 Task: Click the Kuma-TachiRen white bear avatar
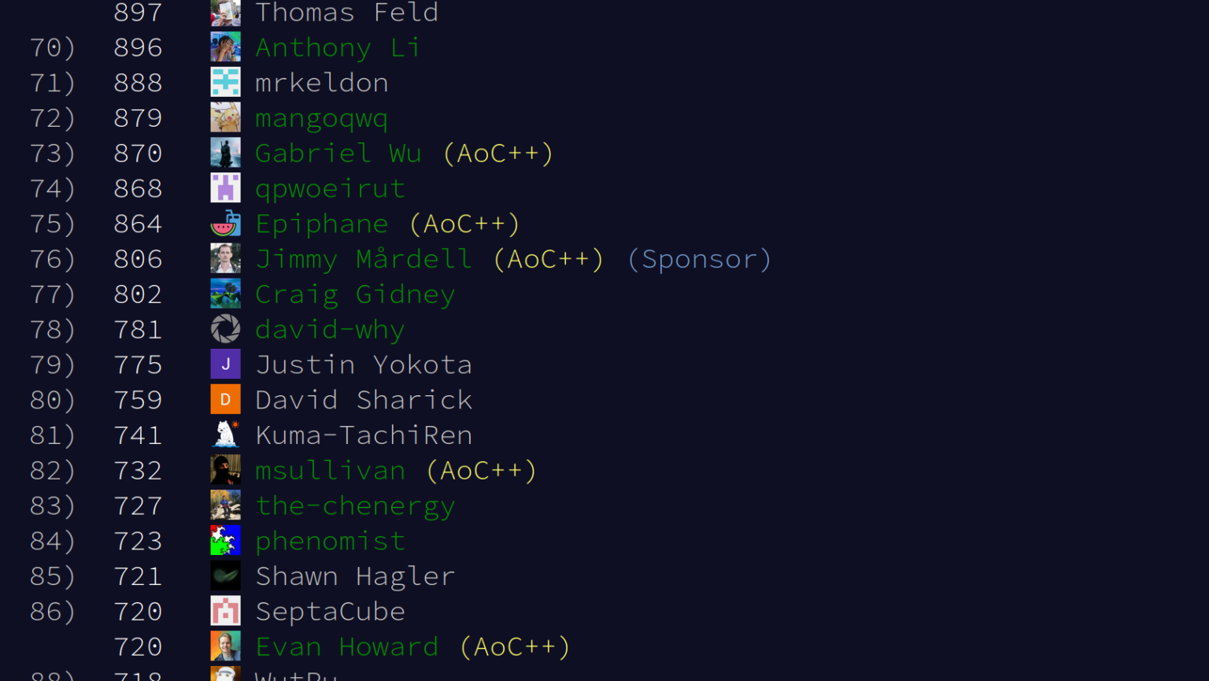click(225, 435)
